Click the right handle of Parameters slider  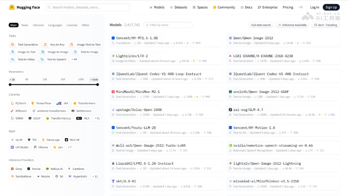pos(97,84)
